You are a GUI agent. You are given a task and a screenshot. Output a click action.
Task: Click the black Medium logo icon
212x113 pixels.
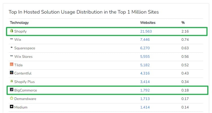tap(12, 106)
